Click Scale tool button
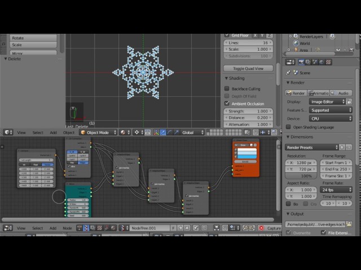Viewport: 361px width, 270px height. pyautogui.click(x=33, y=45)
